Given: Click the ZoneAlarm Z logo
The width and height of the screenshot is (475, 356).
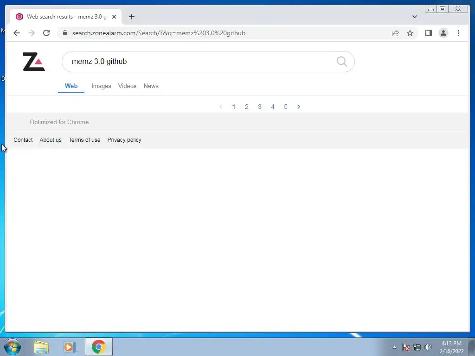Looking at the screenshot, I should pyautogui.click(x=34, y=62).
